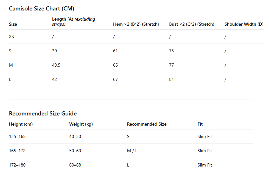Select the hem value 67 for size L
Viewport: 269px width, 177px height.
[x=115, y=79]
